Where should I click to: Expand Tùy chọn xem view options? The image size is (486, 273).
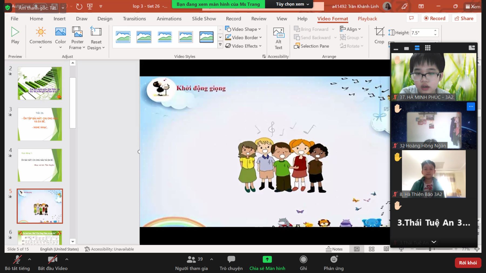click(x=292, y=4)
